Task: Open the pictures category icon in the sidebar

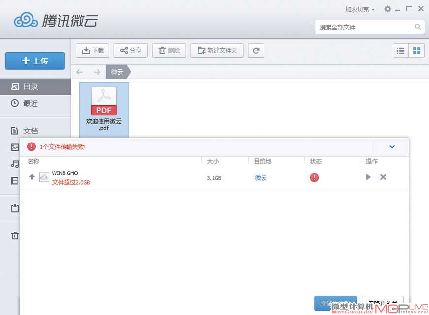Action: [x=15, y=147]
